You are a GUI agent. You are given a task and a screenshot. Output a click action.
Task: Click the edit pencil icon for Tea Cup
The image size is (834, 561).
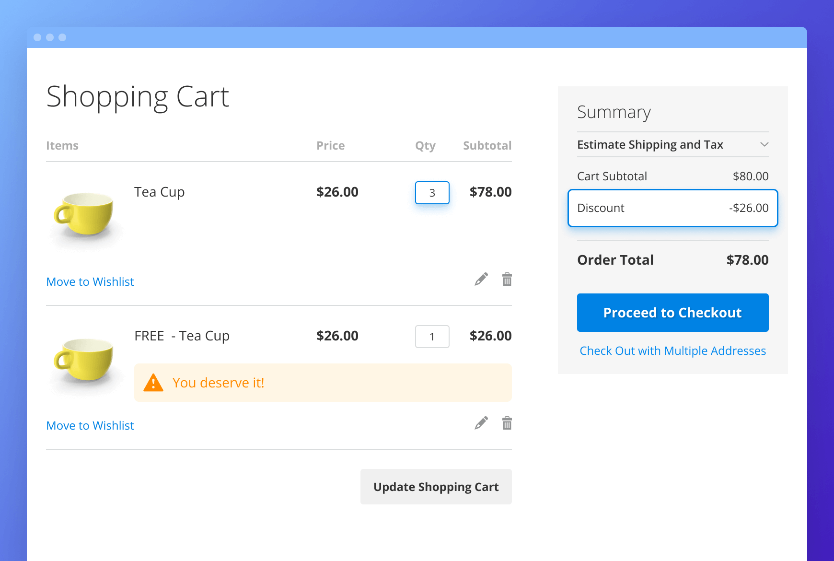481,279
